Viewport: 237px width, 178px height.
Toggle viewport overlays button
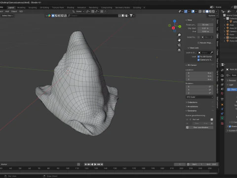click(193, 11)
